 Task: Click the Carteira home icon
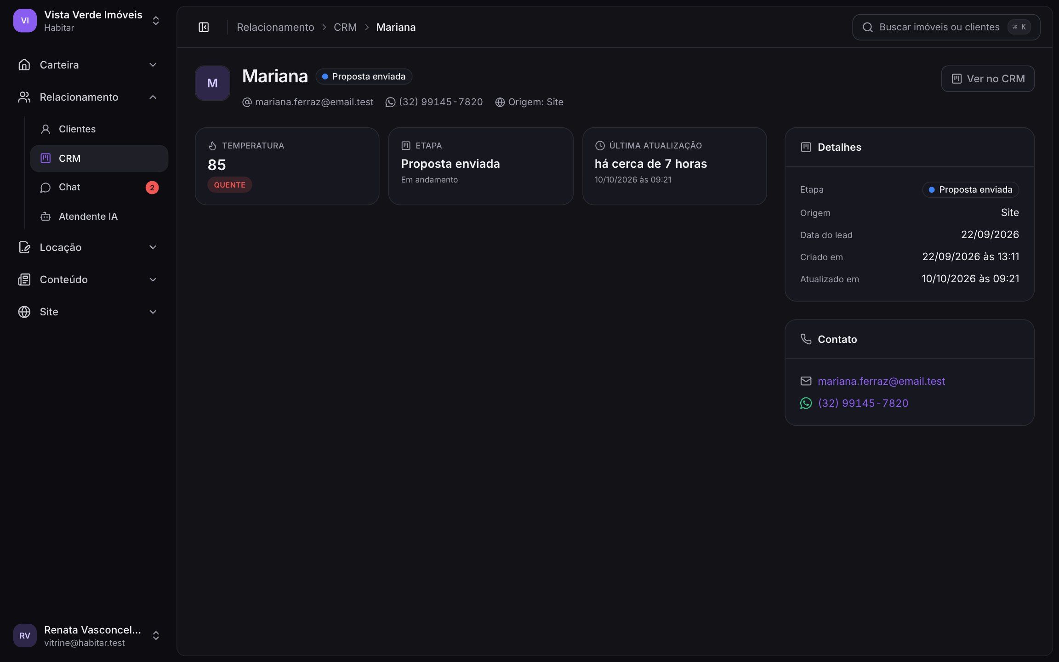pos(24,65)
